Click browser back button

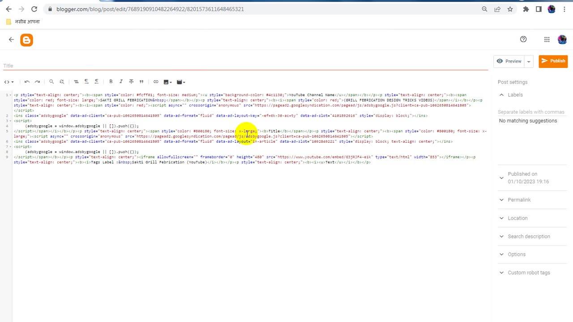point(9,9)
